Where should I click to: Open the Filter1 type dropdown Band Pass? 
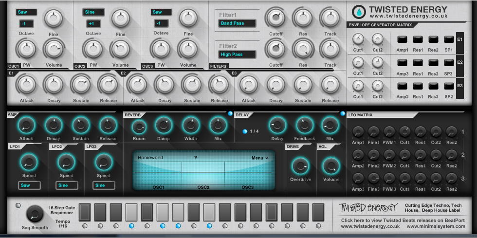[x=237, y=23]
